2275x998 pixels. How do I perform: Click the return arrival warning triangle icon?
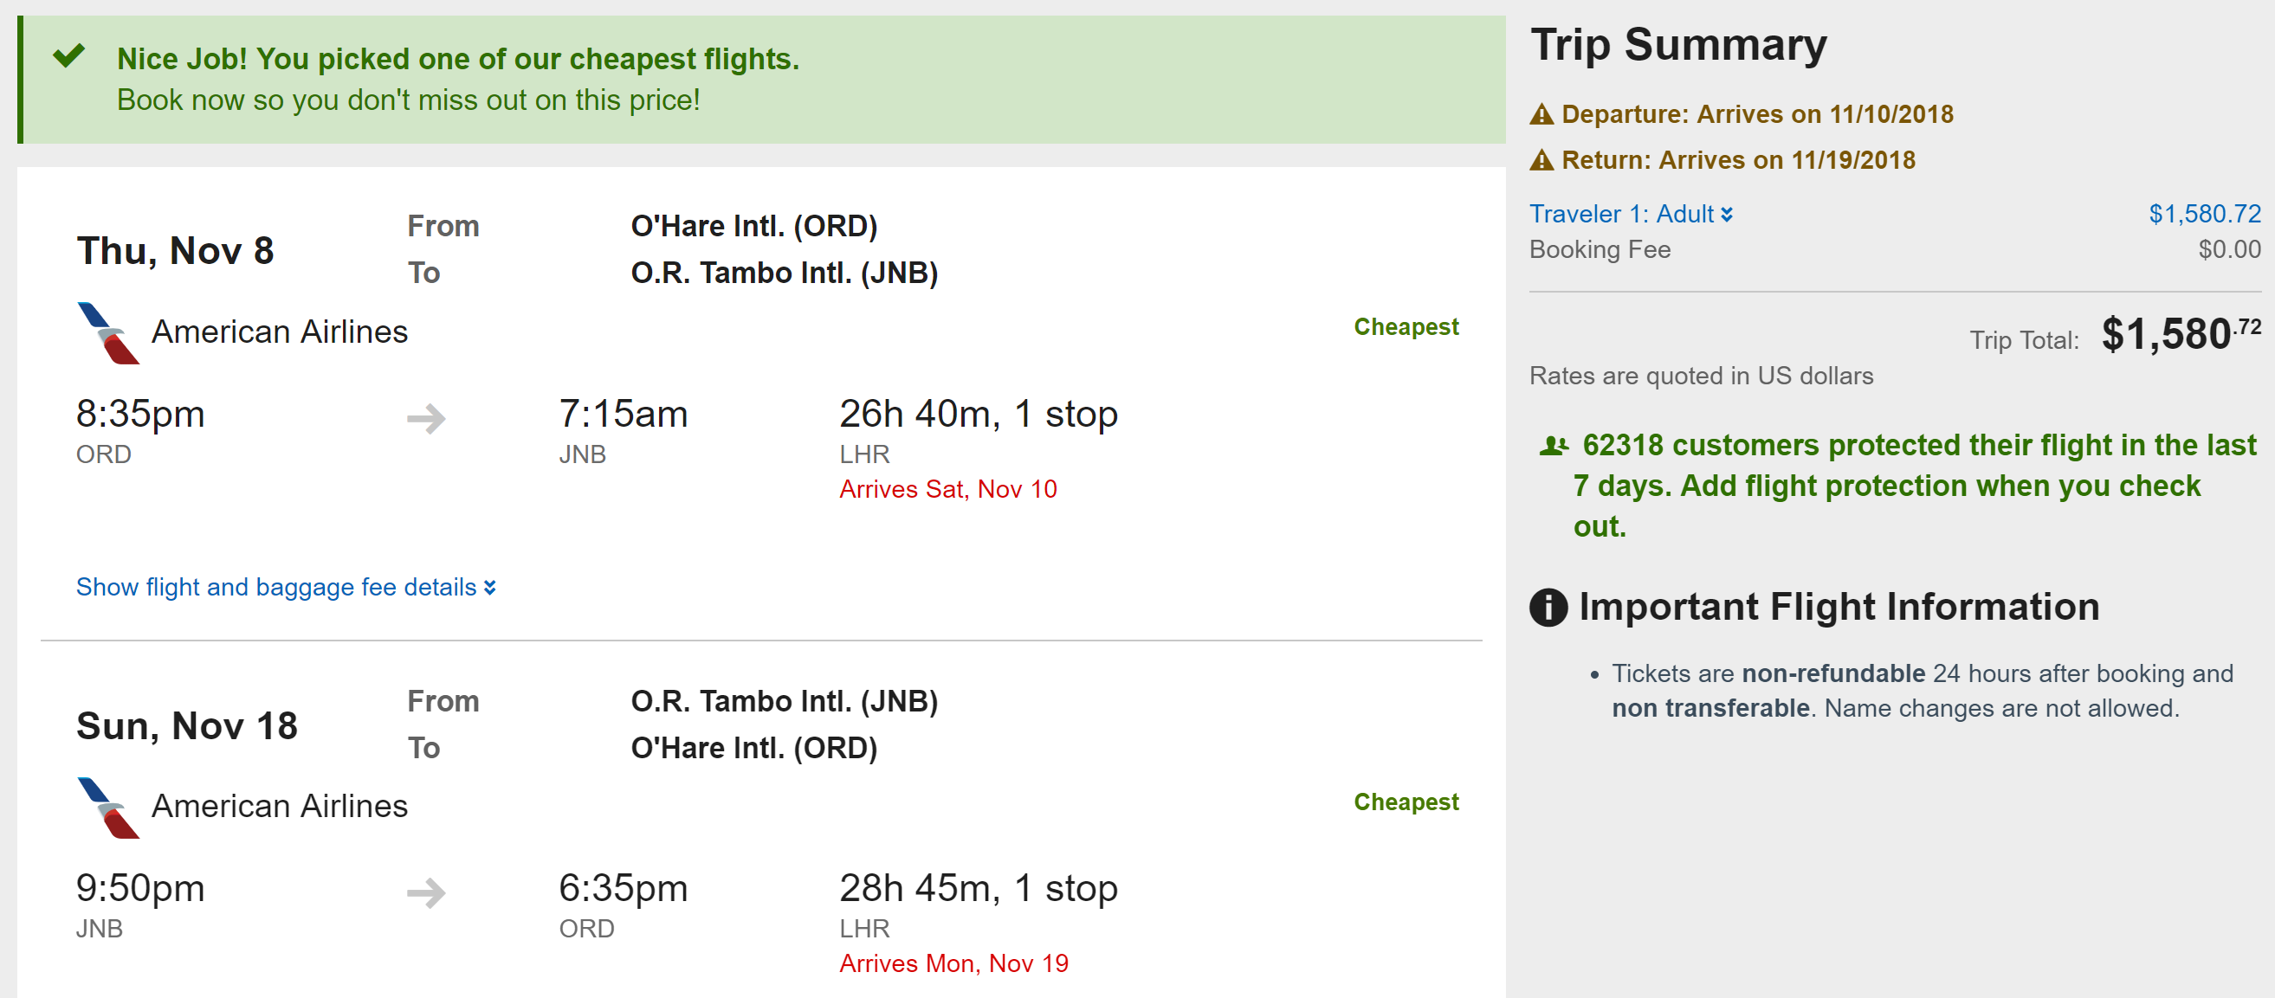click(x=1541, y=161)
